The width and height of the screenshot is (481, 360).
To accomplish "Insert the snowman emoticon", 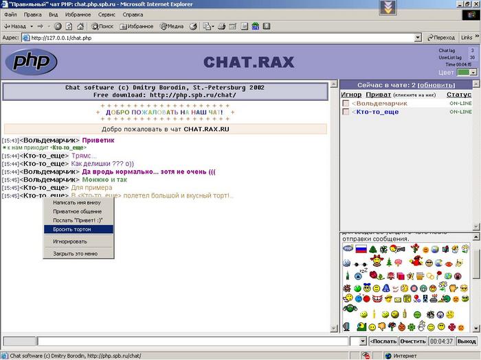I will [421, 326].
